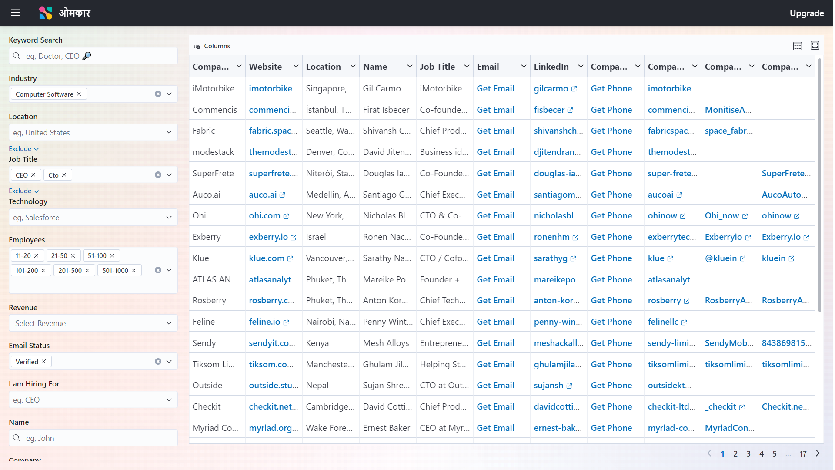Open the LinkedIn column header menu

(x=581, y=66)
